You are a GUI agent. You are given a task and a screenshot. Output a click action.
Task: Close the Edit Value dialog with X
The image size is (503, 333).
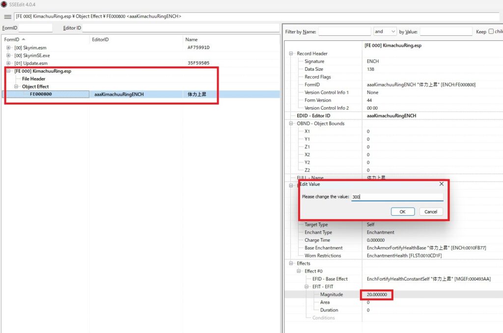[x=441, y=184]
